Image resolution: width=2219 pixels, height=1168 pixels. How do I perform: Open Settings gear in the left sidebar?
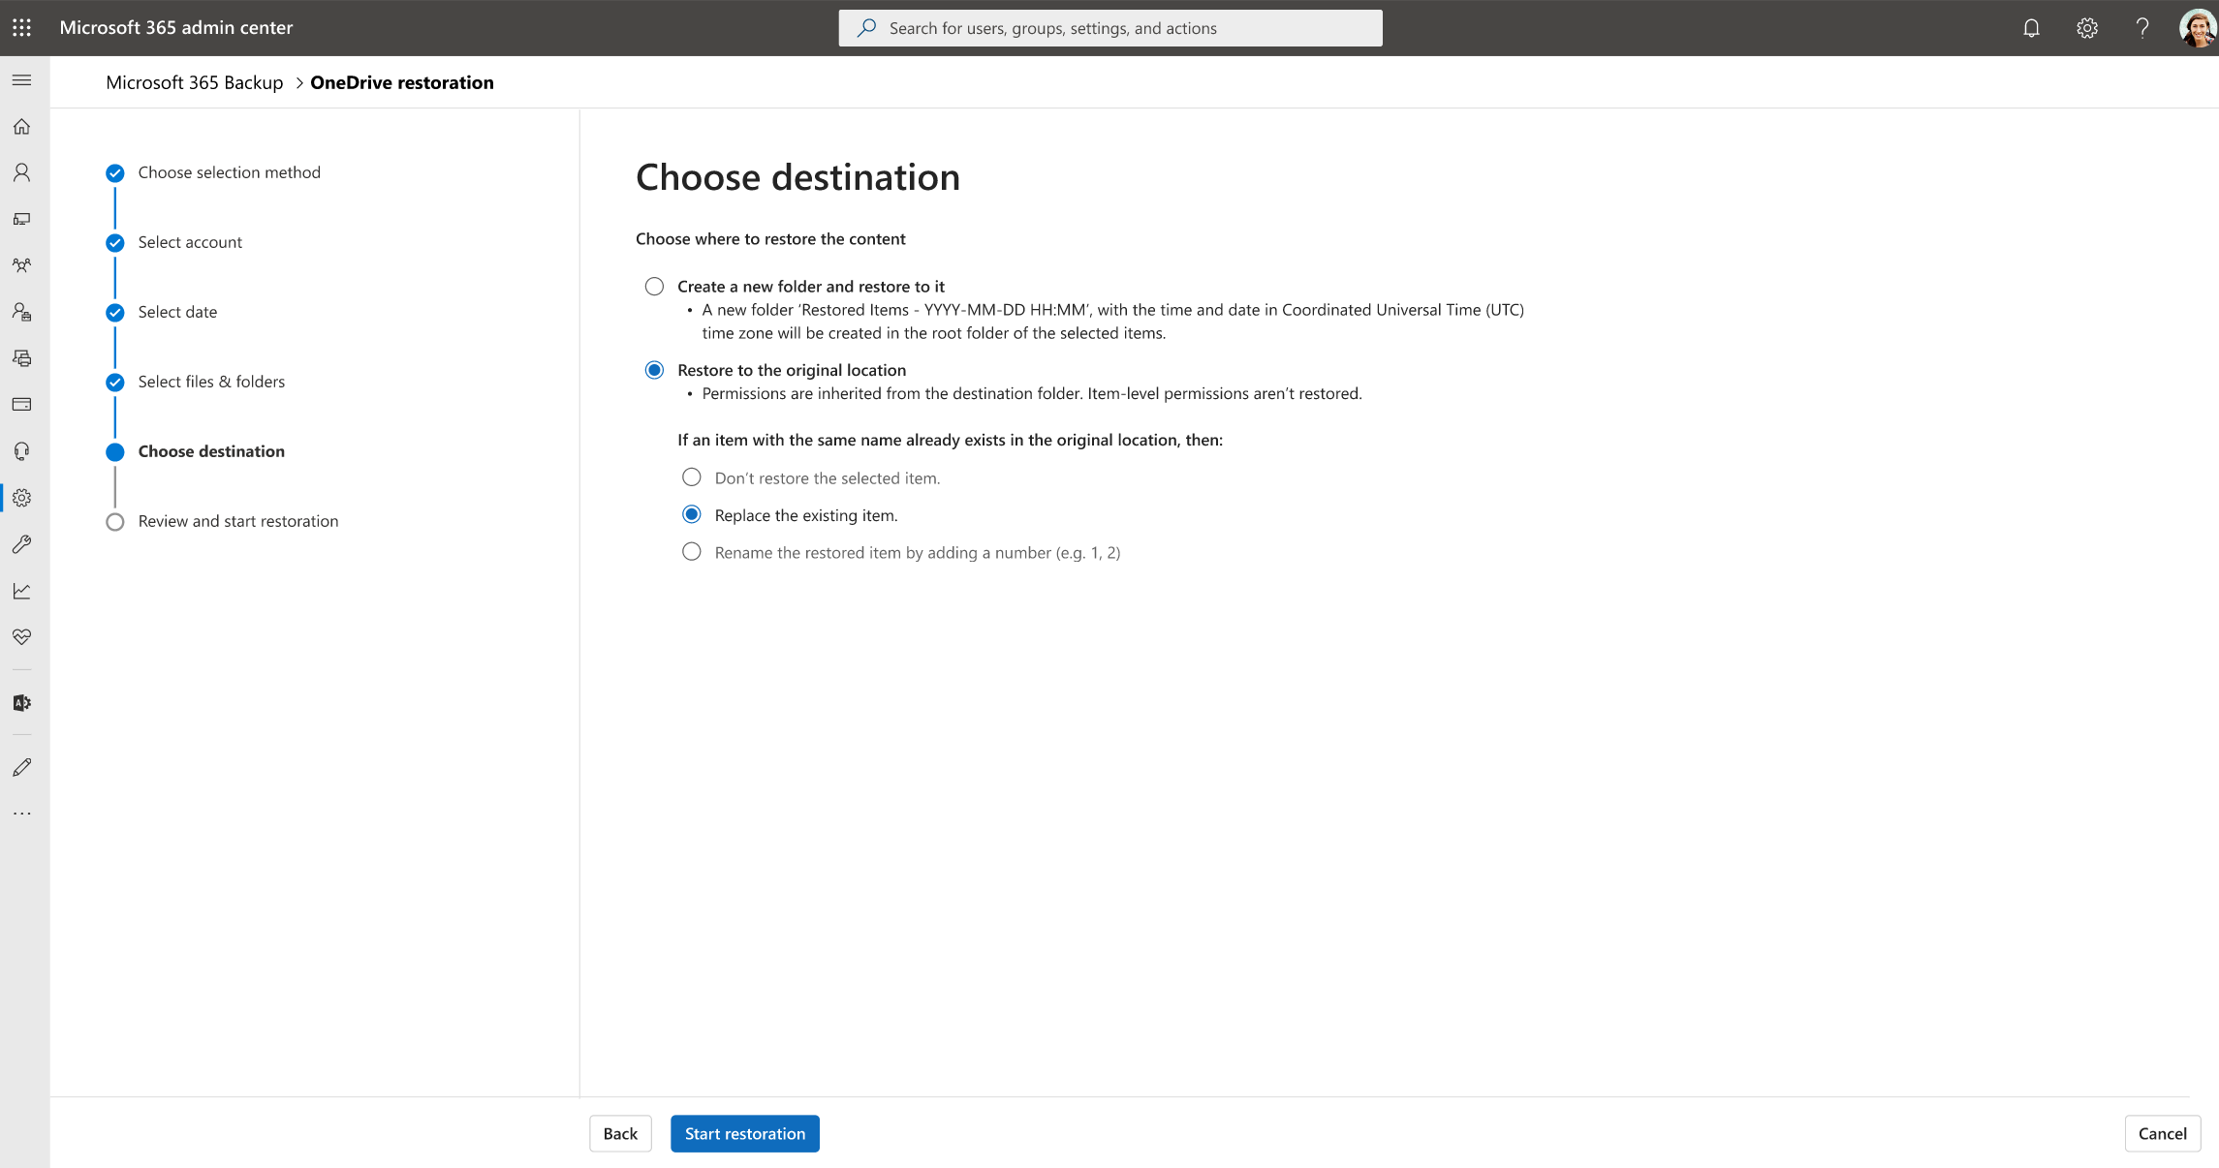click(21, 498)
